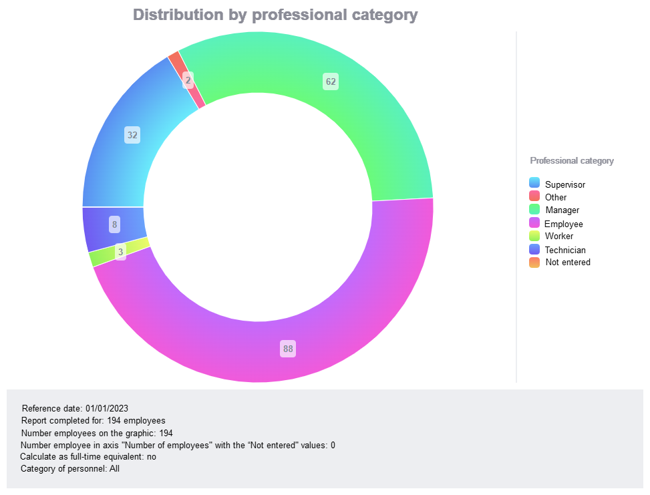Click the data label showing 2

pos(188,81)
